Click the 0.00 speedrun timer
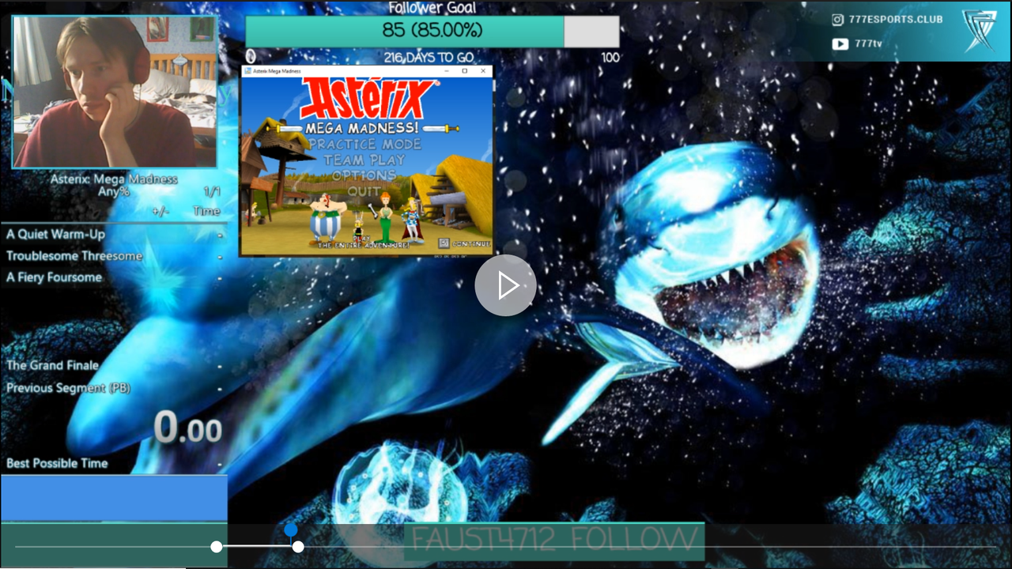The image size is (1012, 569). click(x=188, y=428)
